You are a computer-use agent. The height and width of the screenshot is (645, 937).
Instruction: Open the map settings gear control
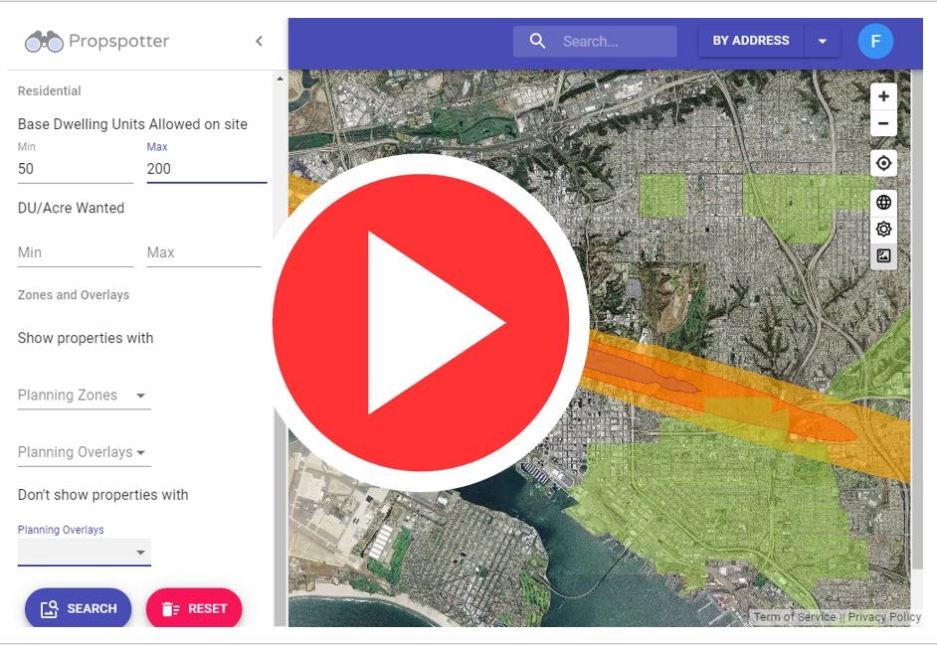coord(883,229)
